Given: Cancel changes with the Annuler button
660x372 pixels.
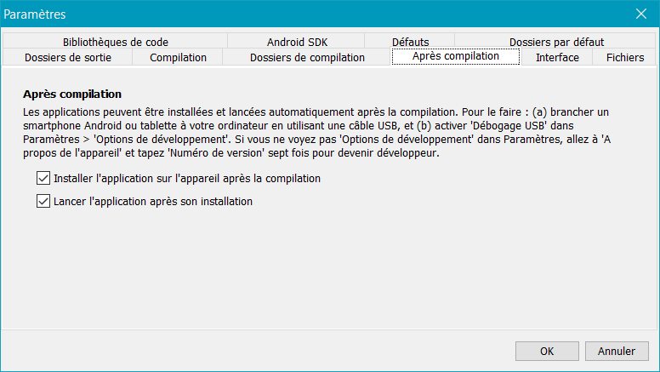Looking at the screenshot, I should pyautogui.click(x=617, y=351).
